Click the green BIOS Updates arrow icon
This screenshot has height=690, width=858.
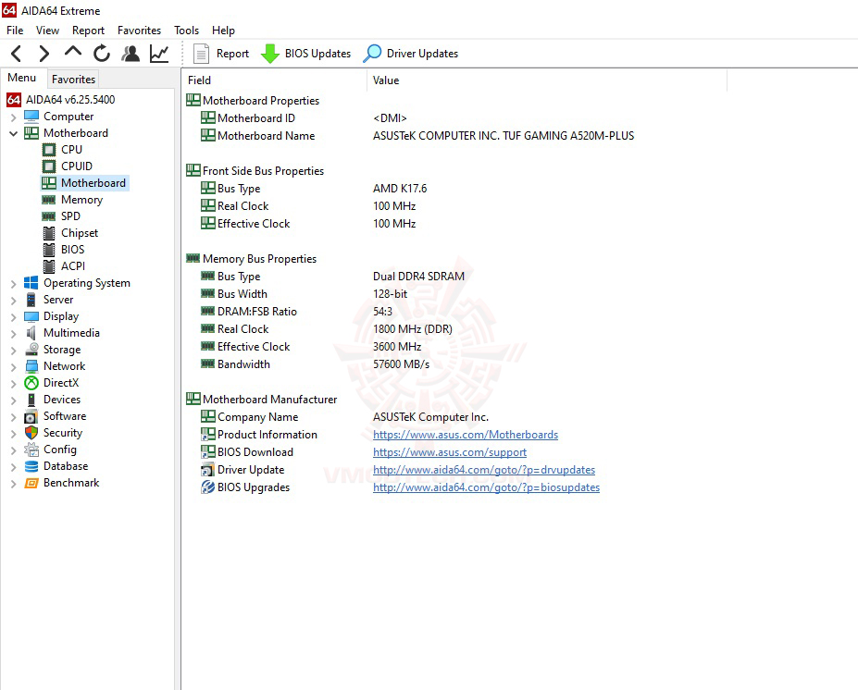click(x=269, y=54)
